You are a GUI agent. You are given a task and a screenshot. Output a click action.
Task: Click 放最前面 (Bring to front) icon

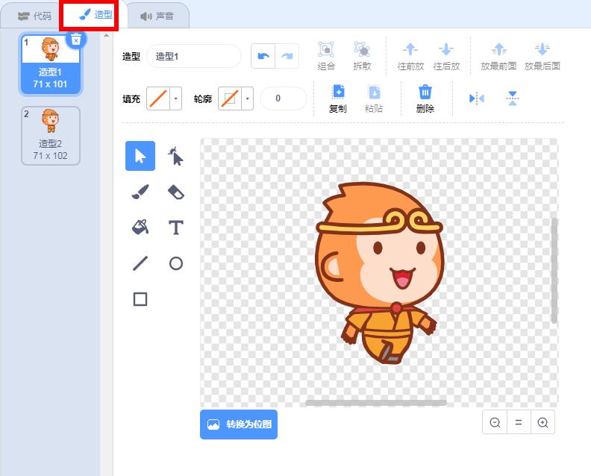[498, 49]
